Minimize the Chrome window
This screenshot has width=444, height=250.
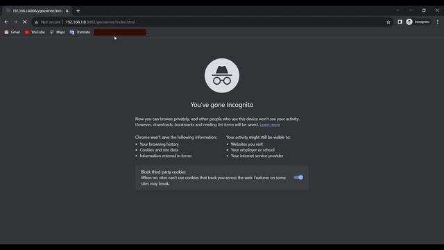(411, 10)
